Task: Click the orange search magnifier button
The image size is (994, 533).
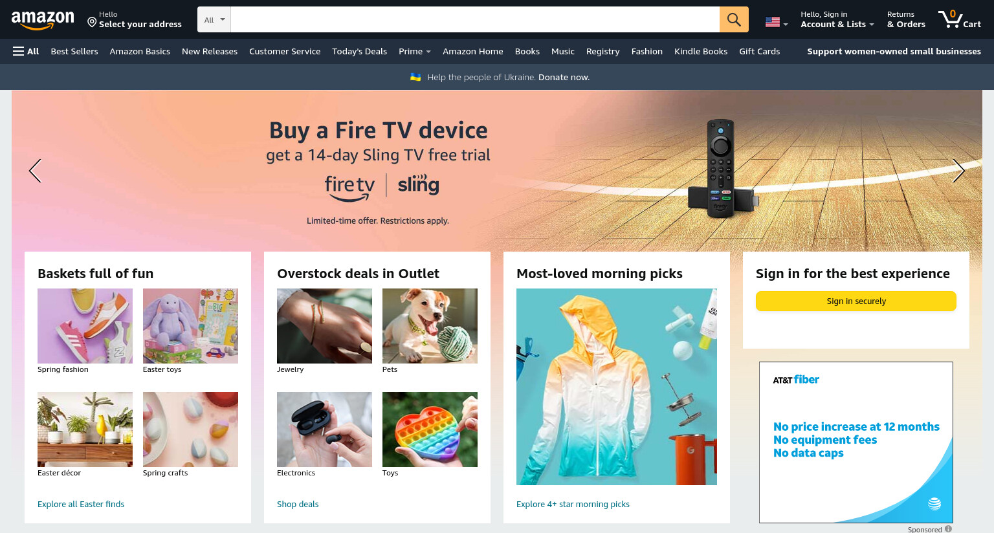Action: [x=734, y=19]
